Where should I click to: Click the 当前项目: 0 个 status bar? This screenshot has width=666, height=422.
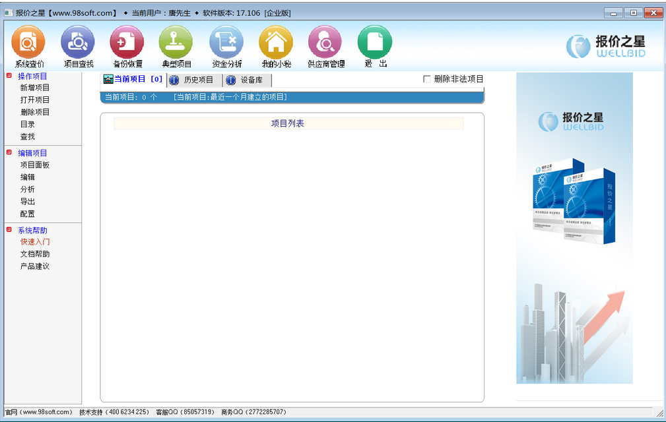pyautogui.click(x=292, y=97)
